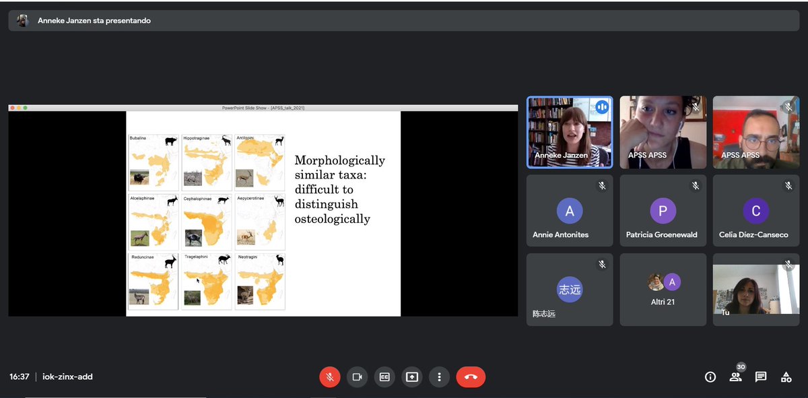The image size is (808, 398).
Task: Hang up and leave the call
Action: [471, 377]
